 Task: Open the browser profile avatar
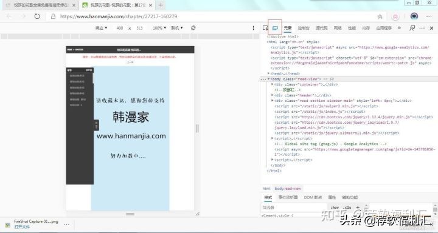coord(414,16)
